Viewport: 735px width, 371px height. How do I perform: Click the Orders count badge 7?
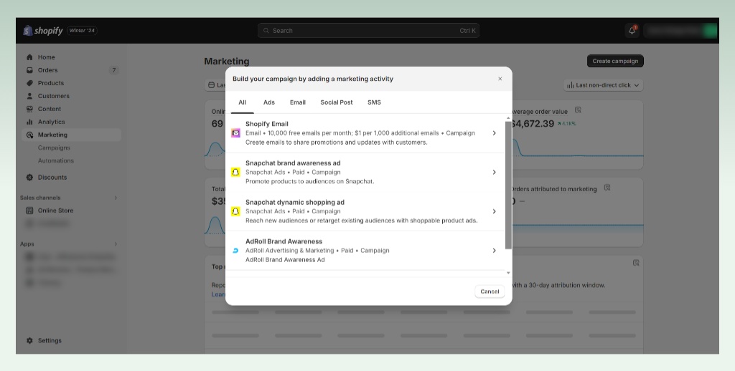(x=113, y=70)
